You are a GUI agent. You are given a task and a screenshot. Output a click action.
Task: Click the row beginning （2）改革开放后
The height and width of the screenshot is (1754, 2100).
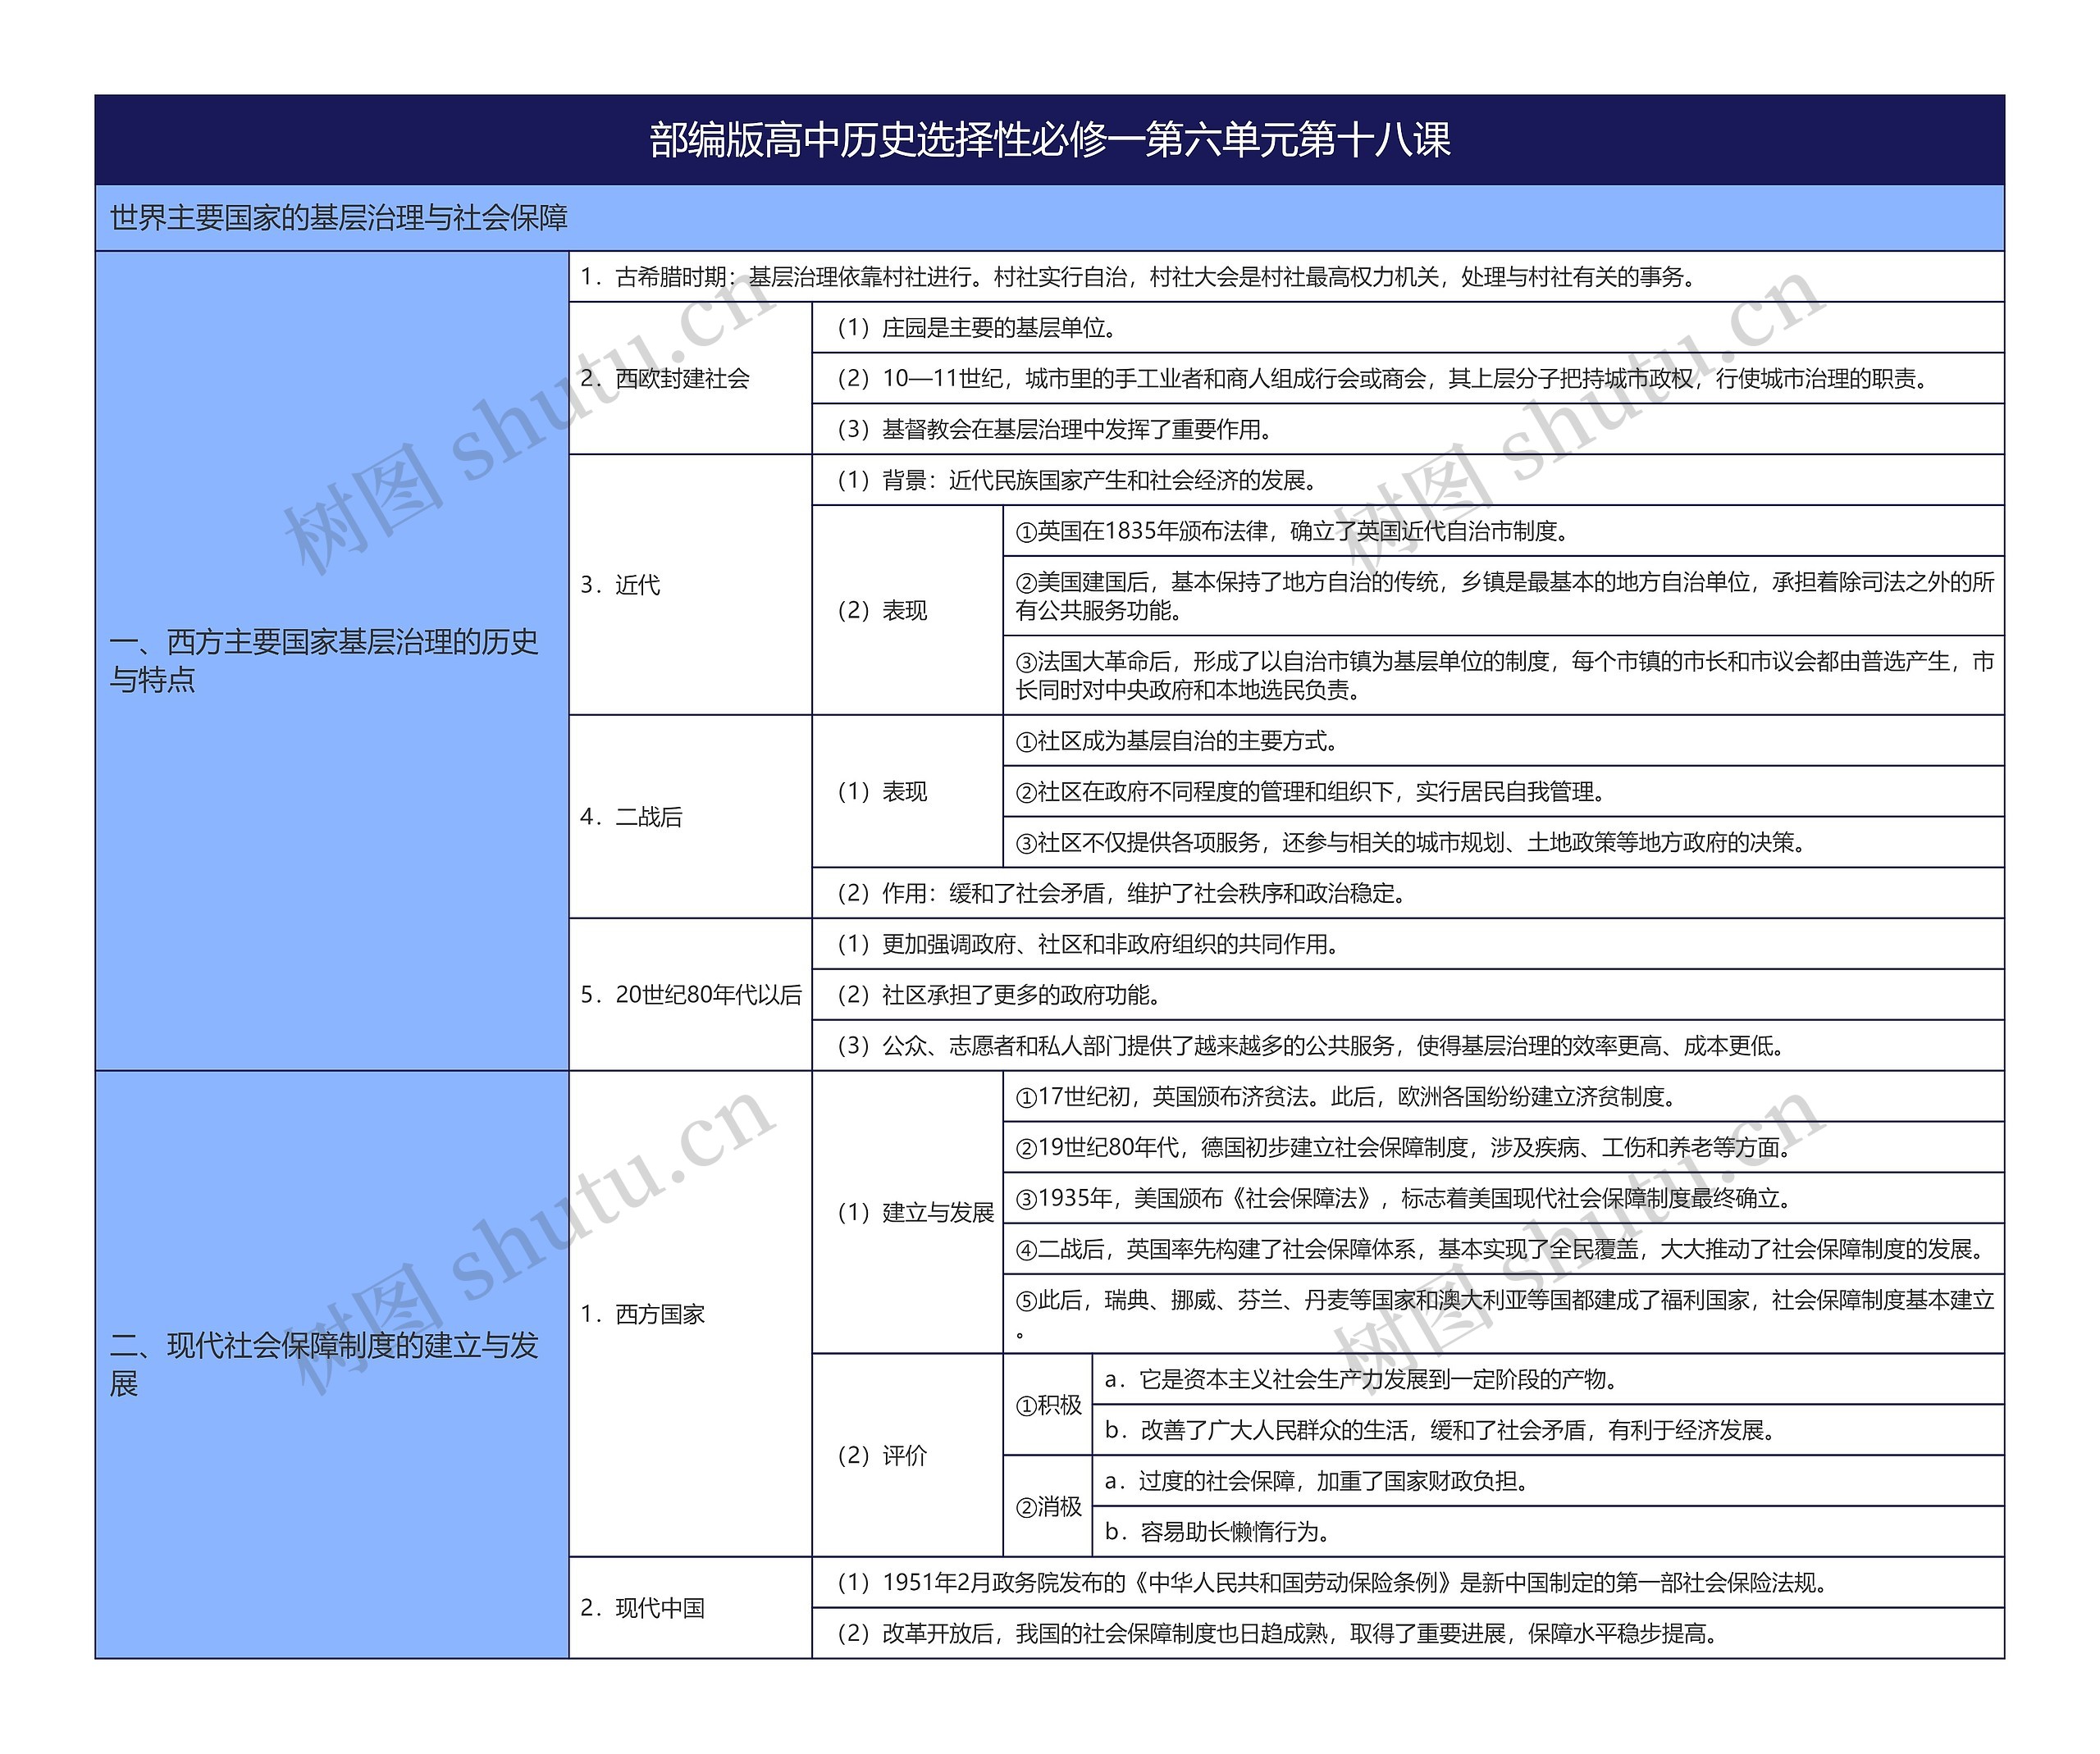(x=1408, y=1633)
